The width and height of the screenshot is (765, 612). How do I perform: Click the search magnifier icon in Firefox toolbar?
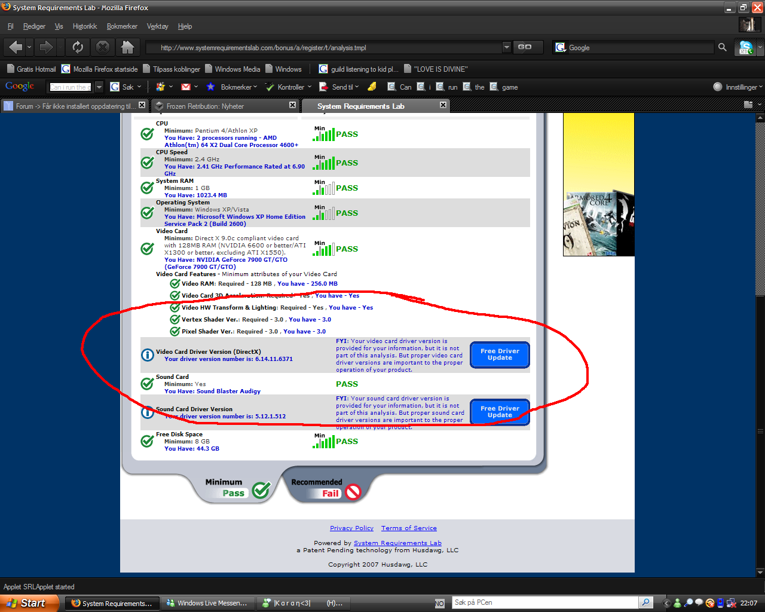coord(723,47)
